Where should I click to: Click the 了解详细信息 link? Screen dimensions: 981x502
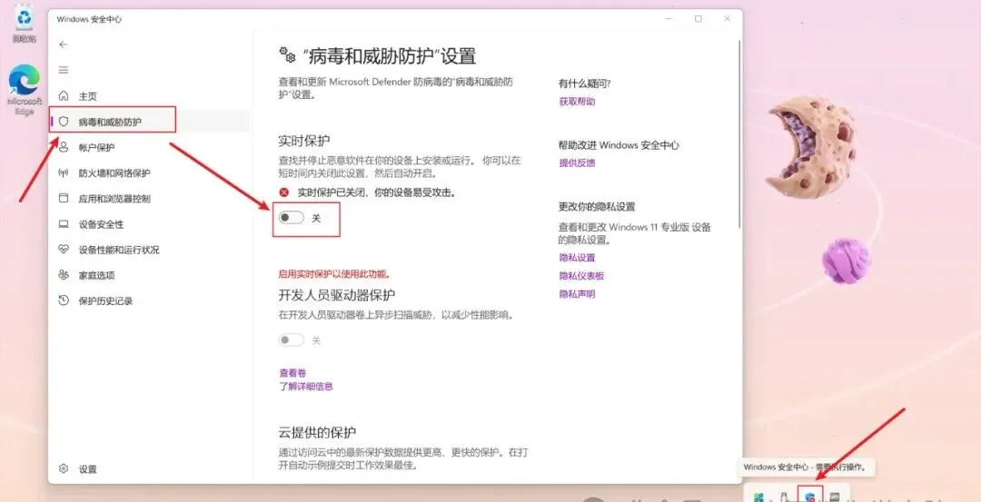coord(306,387)
